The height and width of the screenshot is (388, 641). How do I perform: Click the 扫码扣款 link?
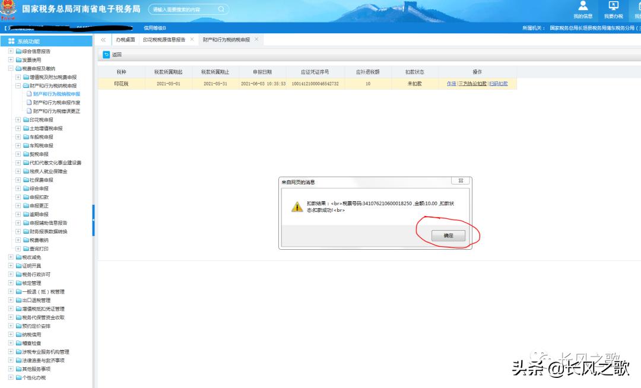499,83
